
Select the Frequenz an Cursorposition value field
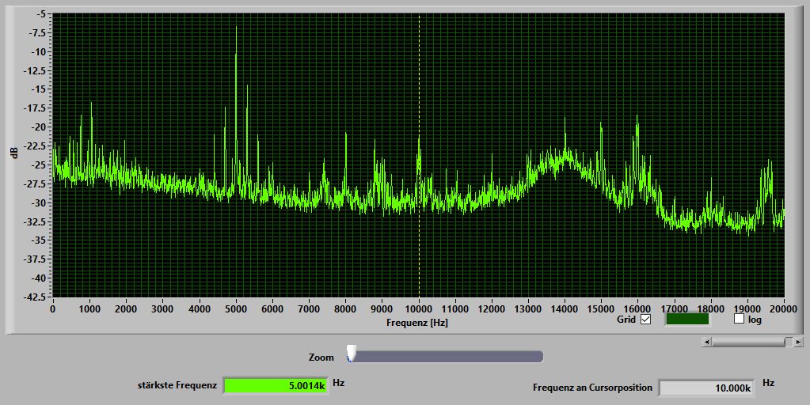click(706, 388)
